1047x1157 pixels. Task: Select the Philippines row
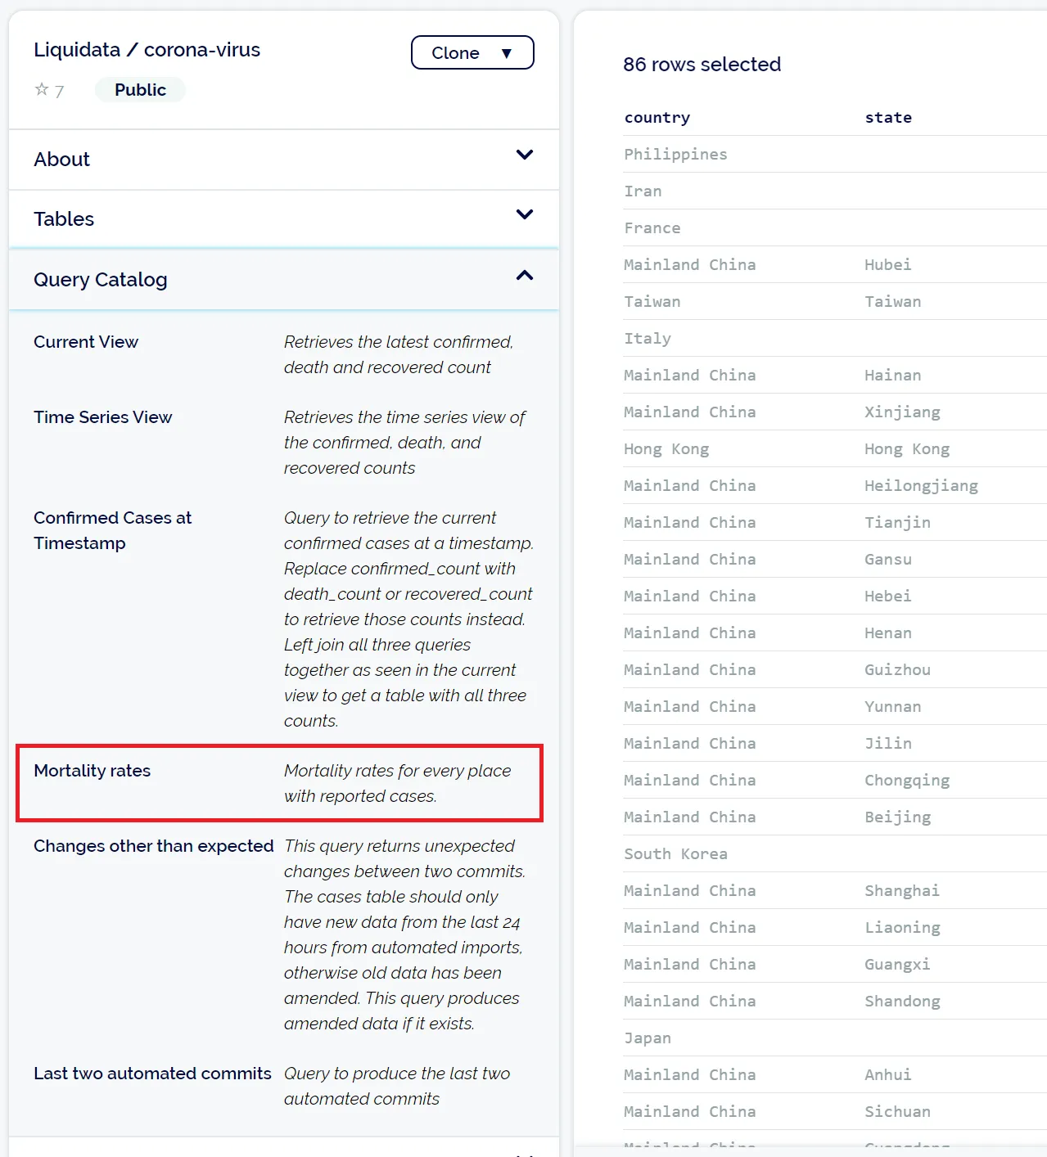coord(675,154)
